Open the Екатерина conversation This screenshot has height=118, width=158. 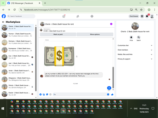point(17,50)
